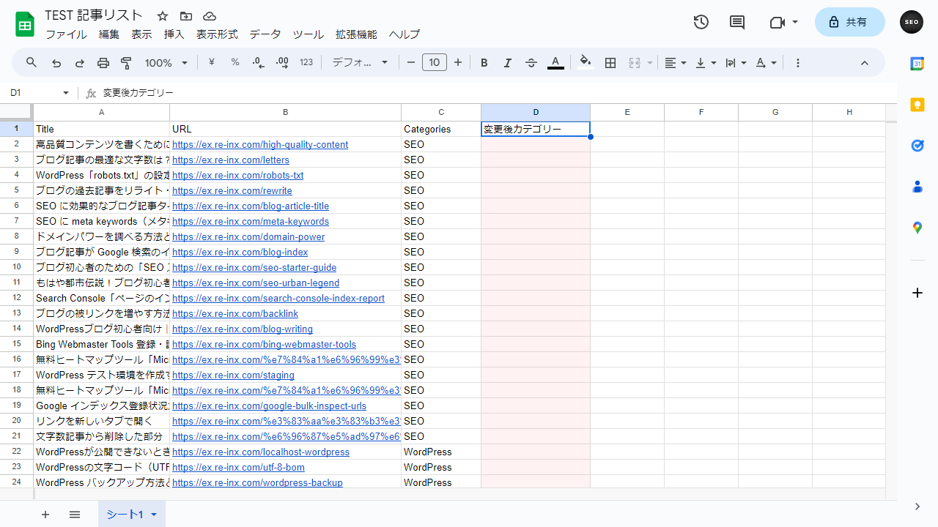938x527 pixels.
Task: Show side panel chevron at bottom right
Action: tap(917, 507)
